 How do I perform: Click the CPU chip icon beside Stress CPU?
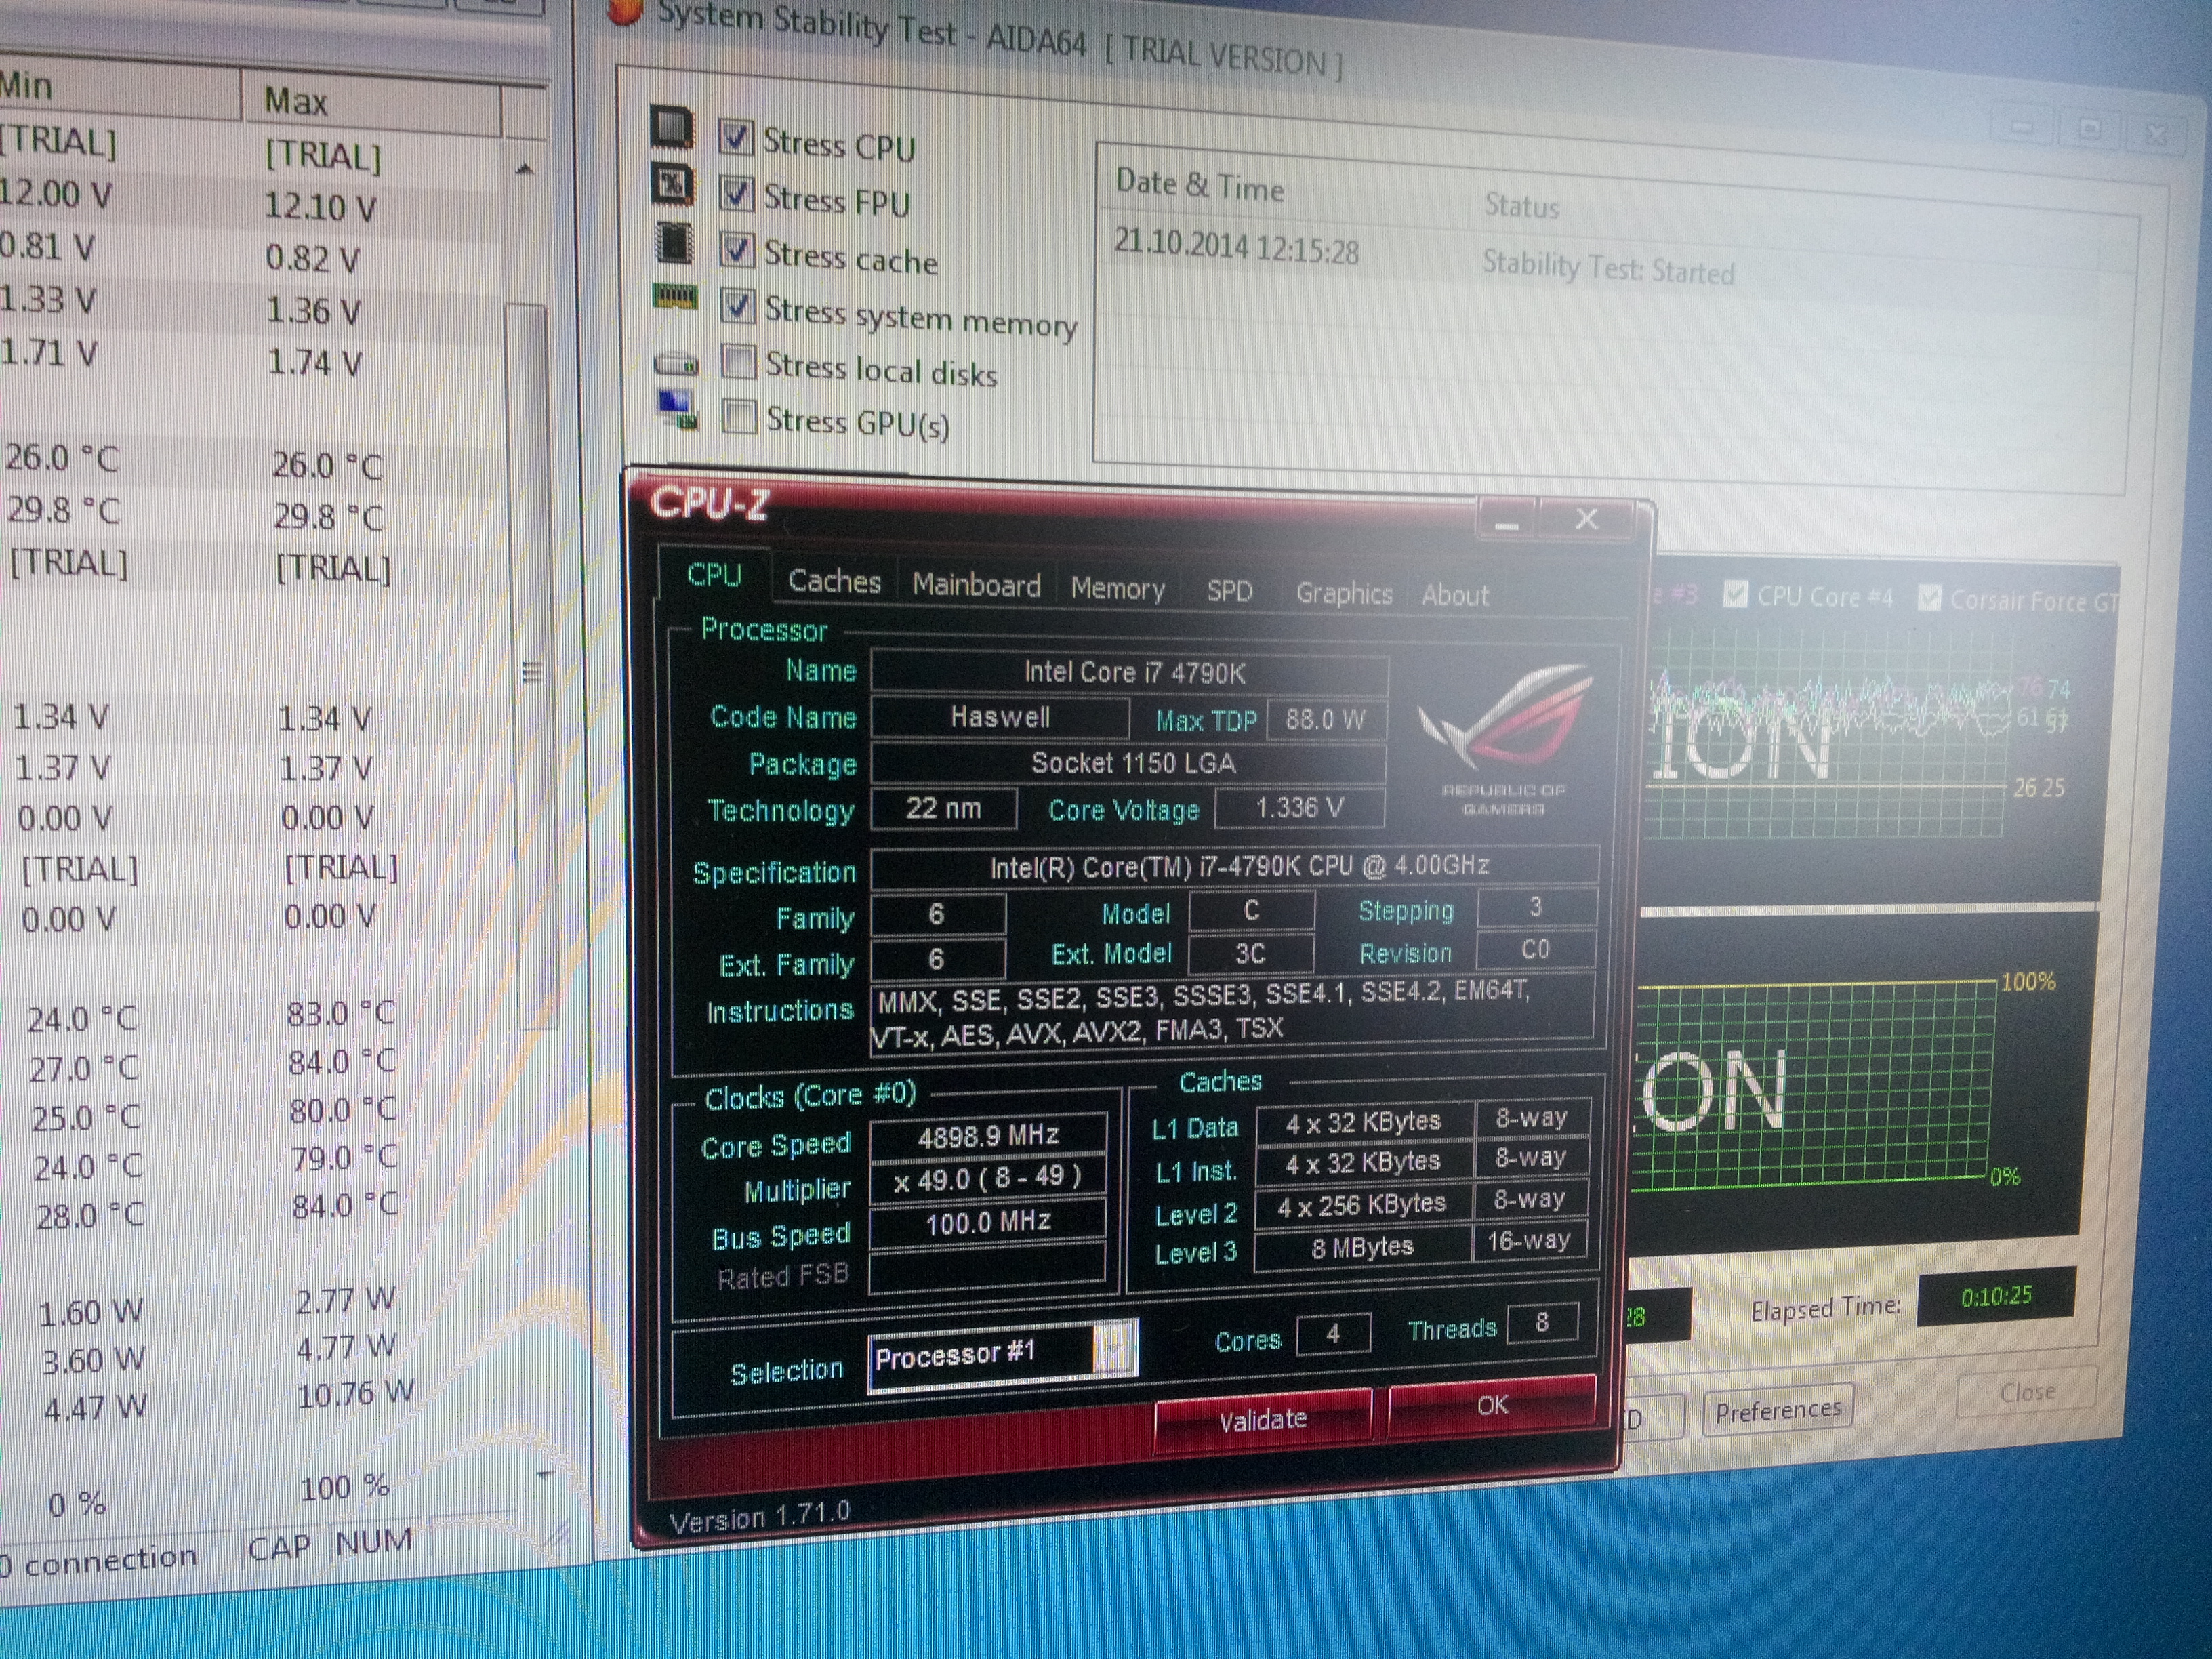(x=672, y=128)
